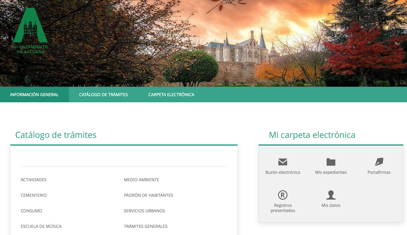This screenshot has height=235, width=407.
Task: Click the Mis datos label
Action: point(331,205)
